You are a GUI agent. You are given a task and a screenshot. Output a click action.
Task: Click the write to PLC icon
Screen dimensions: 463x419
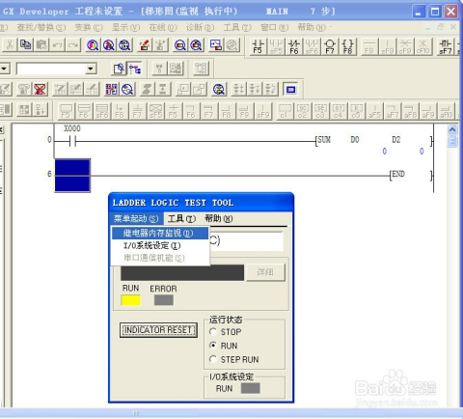tap(145, 45)
